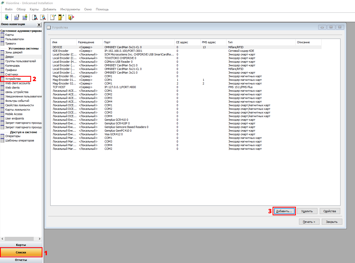Select the TCP HOST row

point(186,87)
